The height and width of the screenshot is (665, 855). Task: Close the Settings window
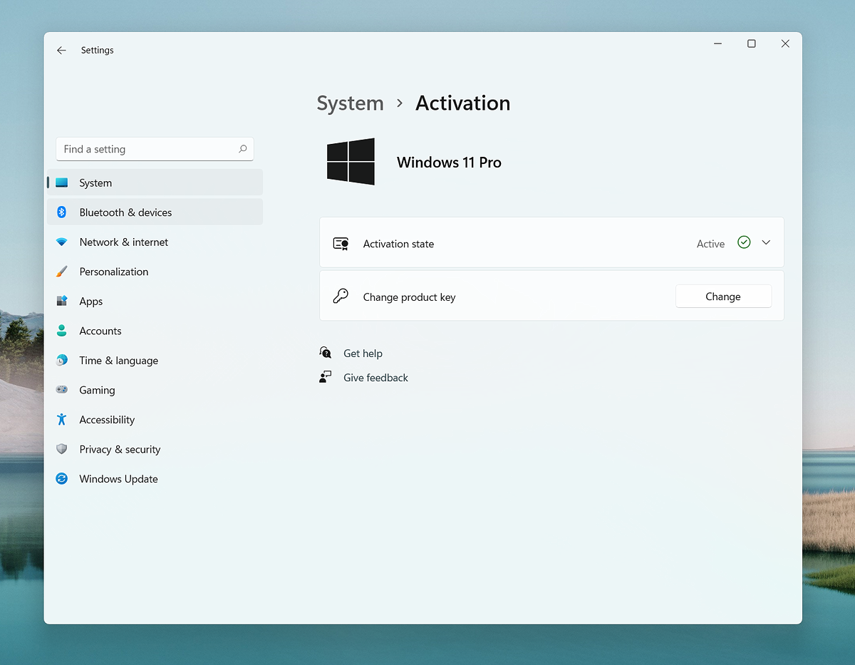coord(785,43)
